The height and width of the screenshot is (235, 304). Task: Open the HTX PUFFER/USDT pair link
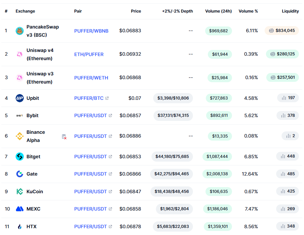(x=91, y=227)
